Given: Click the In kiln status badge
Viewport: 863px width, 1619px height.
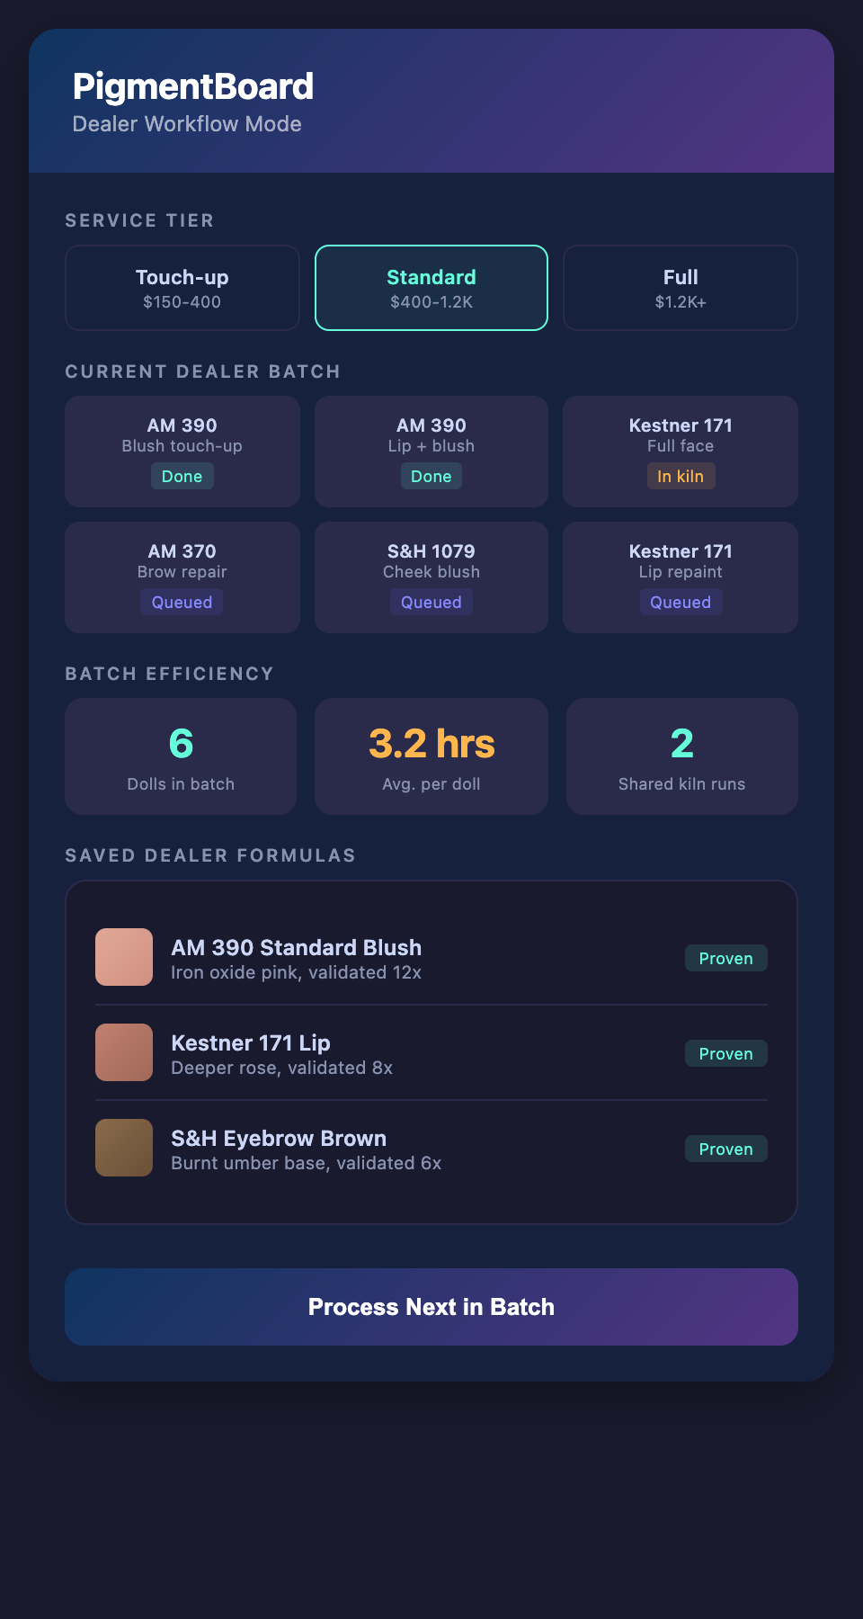Looking at the screenshot, I should [681, 476].
